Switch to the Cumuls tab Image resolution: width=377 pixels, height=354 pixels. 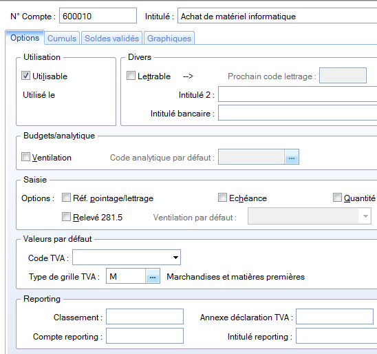[x=62, y=39]
